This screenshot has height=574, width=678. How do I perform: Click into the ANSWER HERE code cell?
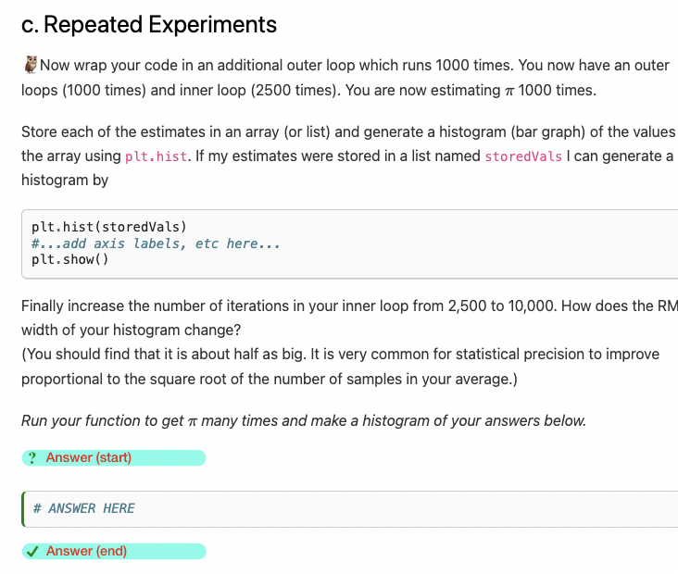(x=351, y=509)
